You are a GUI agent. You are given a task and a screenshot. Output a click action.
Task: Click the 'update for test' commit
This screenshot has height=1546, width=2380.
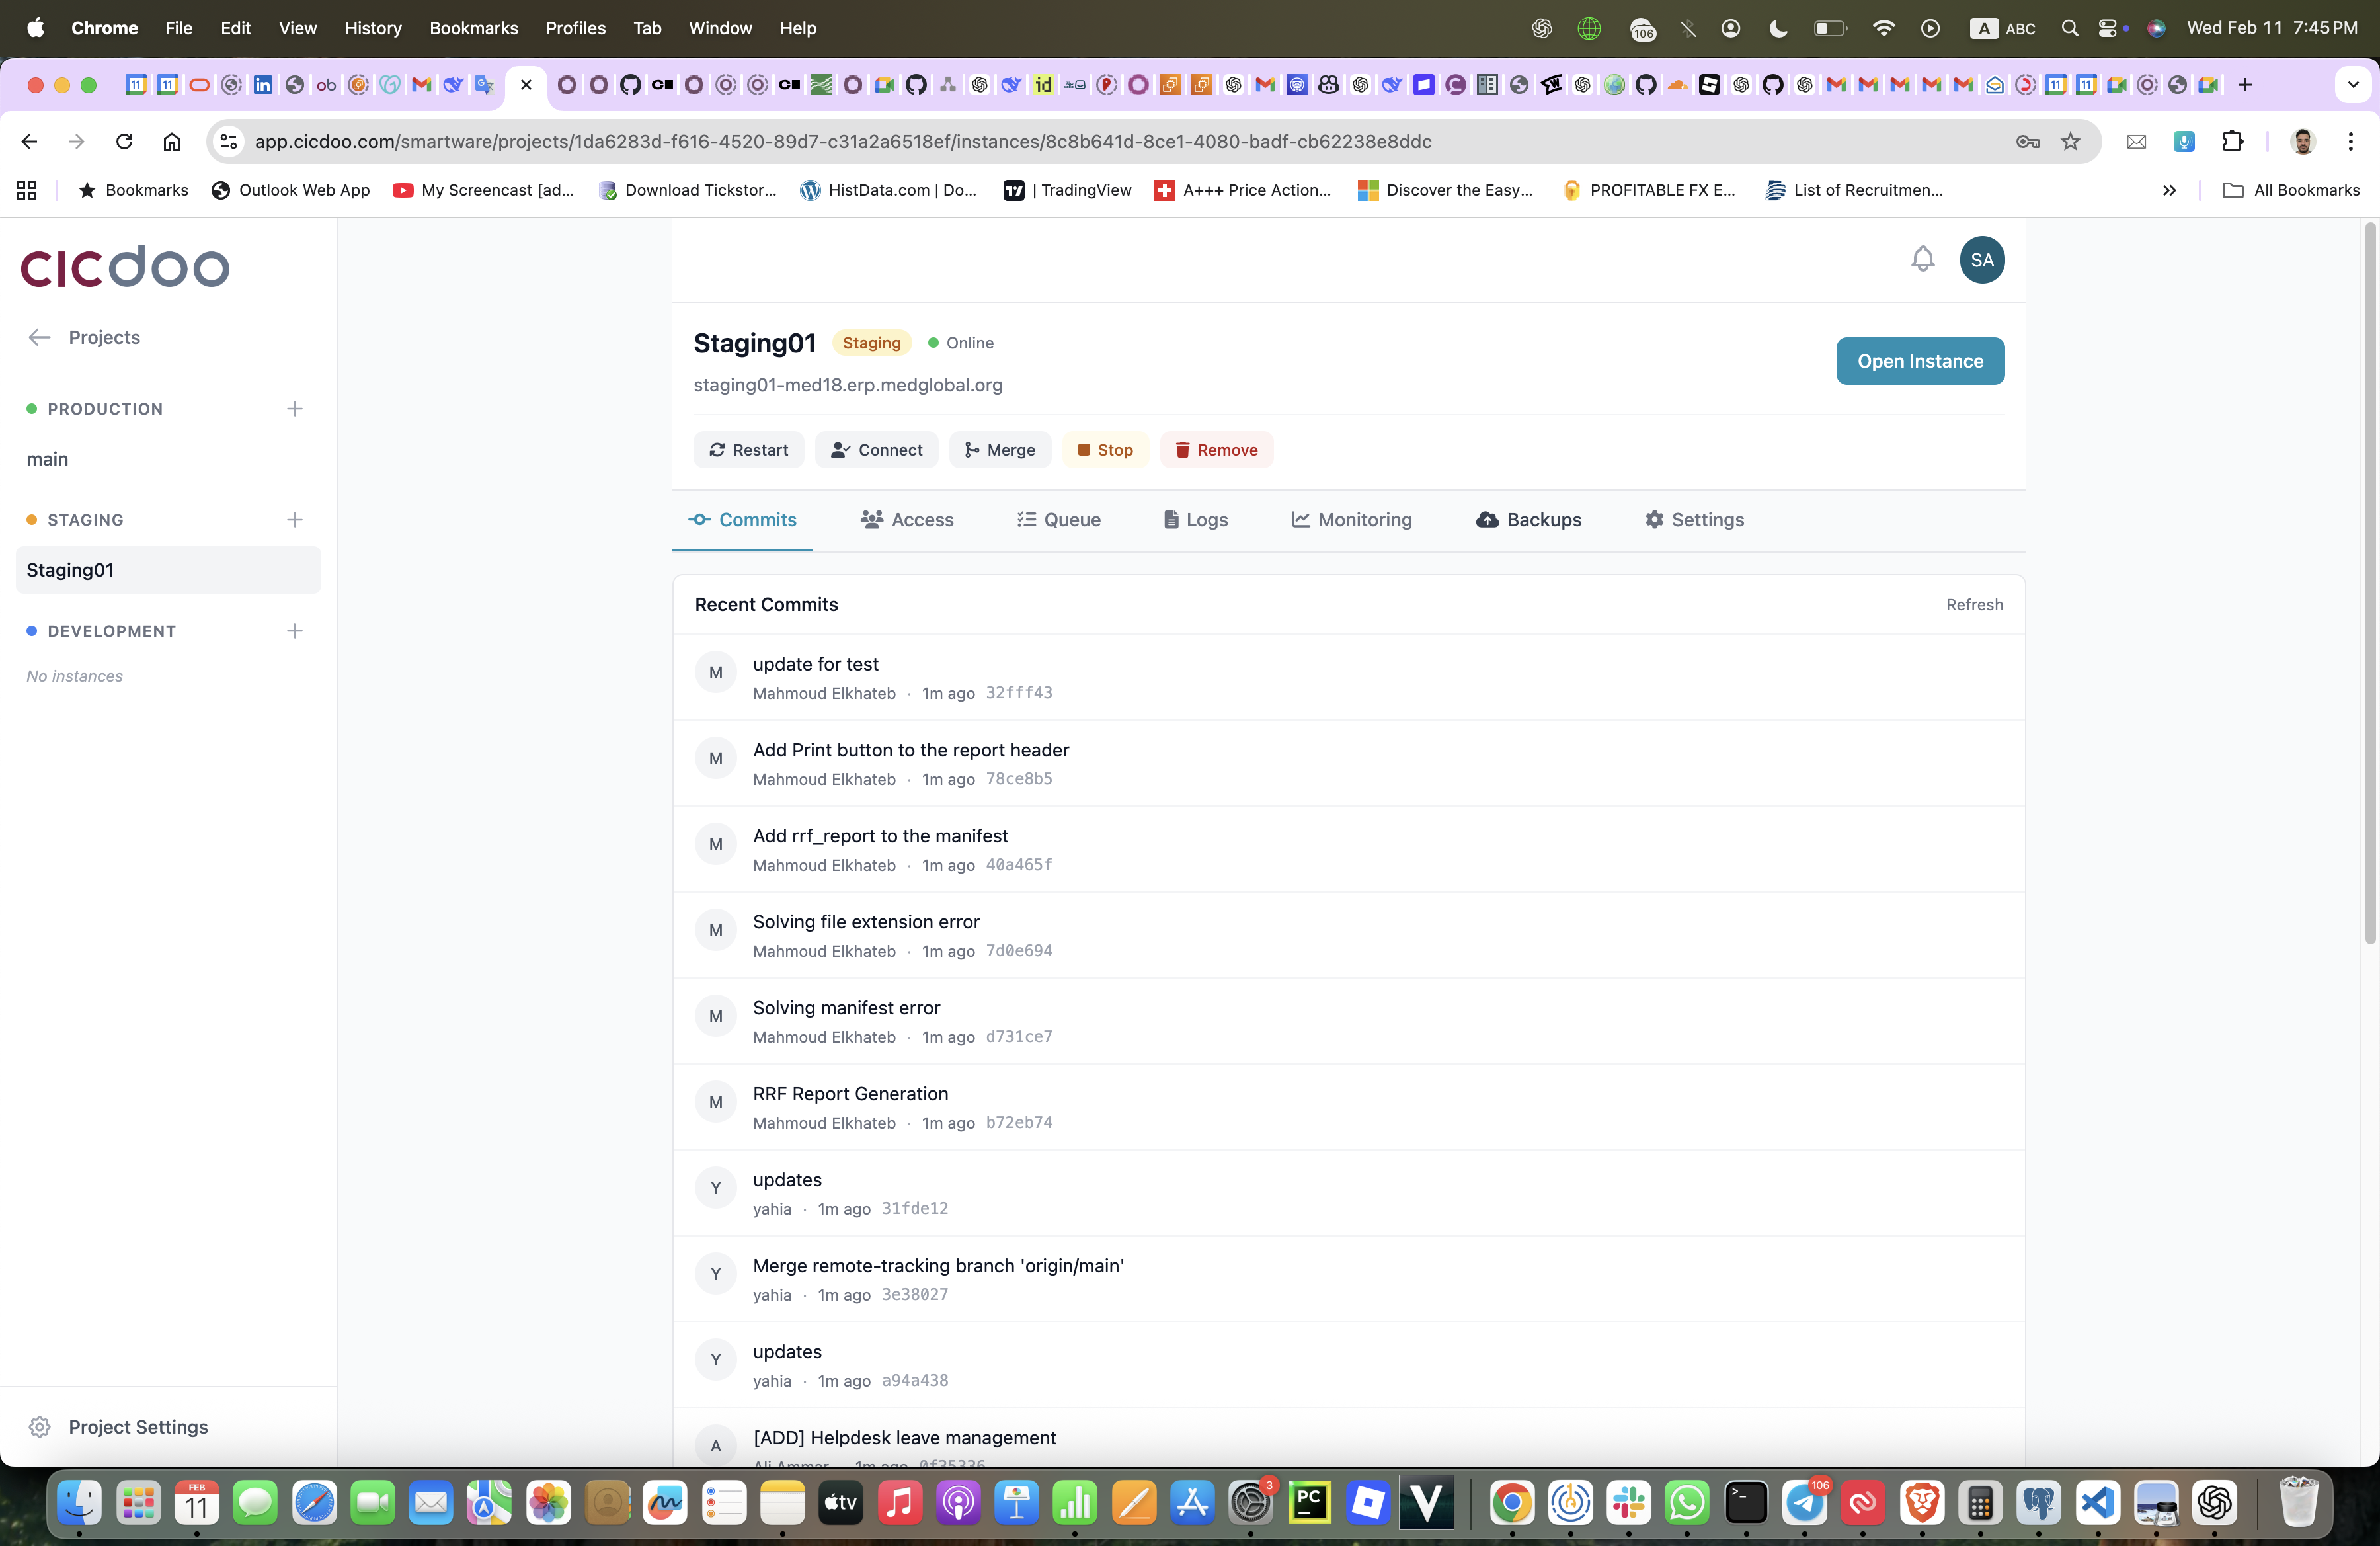tap(815, 664)
